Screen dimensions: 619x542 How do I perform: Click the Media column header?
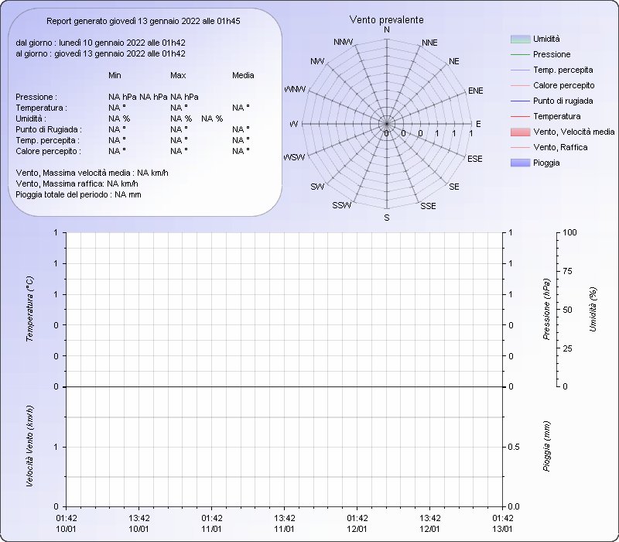pyautogui.click(x=243, y=75)
